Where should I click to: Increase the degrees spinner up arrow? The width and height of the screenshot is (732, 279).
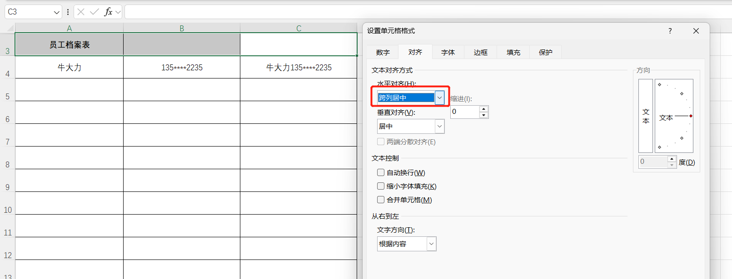pyautogui.click(x=672, y=159)
